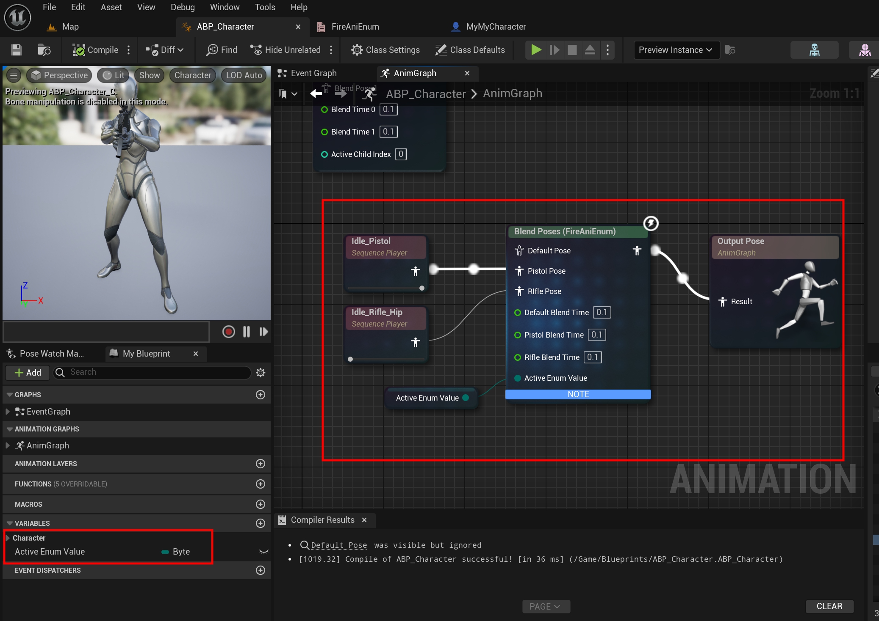879x621 pixels.
Task: Open the Diff dropdown
Action: [x=164, y=50]
